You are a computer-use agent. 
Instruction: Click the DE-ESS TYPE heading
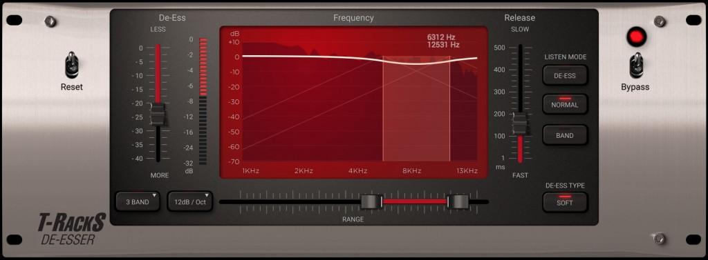point(565,186)
